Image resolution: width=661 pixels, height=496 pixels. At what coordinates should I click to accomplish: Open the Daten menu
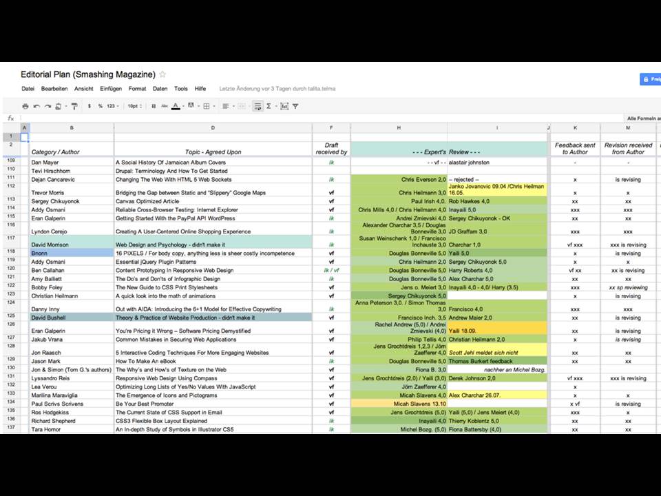[160, 89]
